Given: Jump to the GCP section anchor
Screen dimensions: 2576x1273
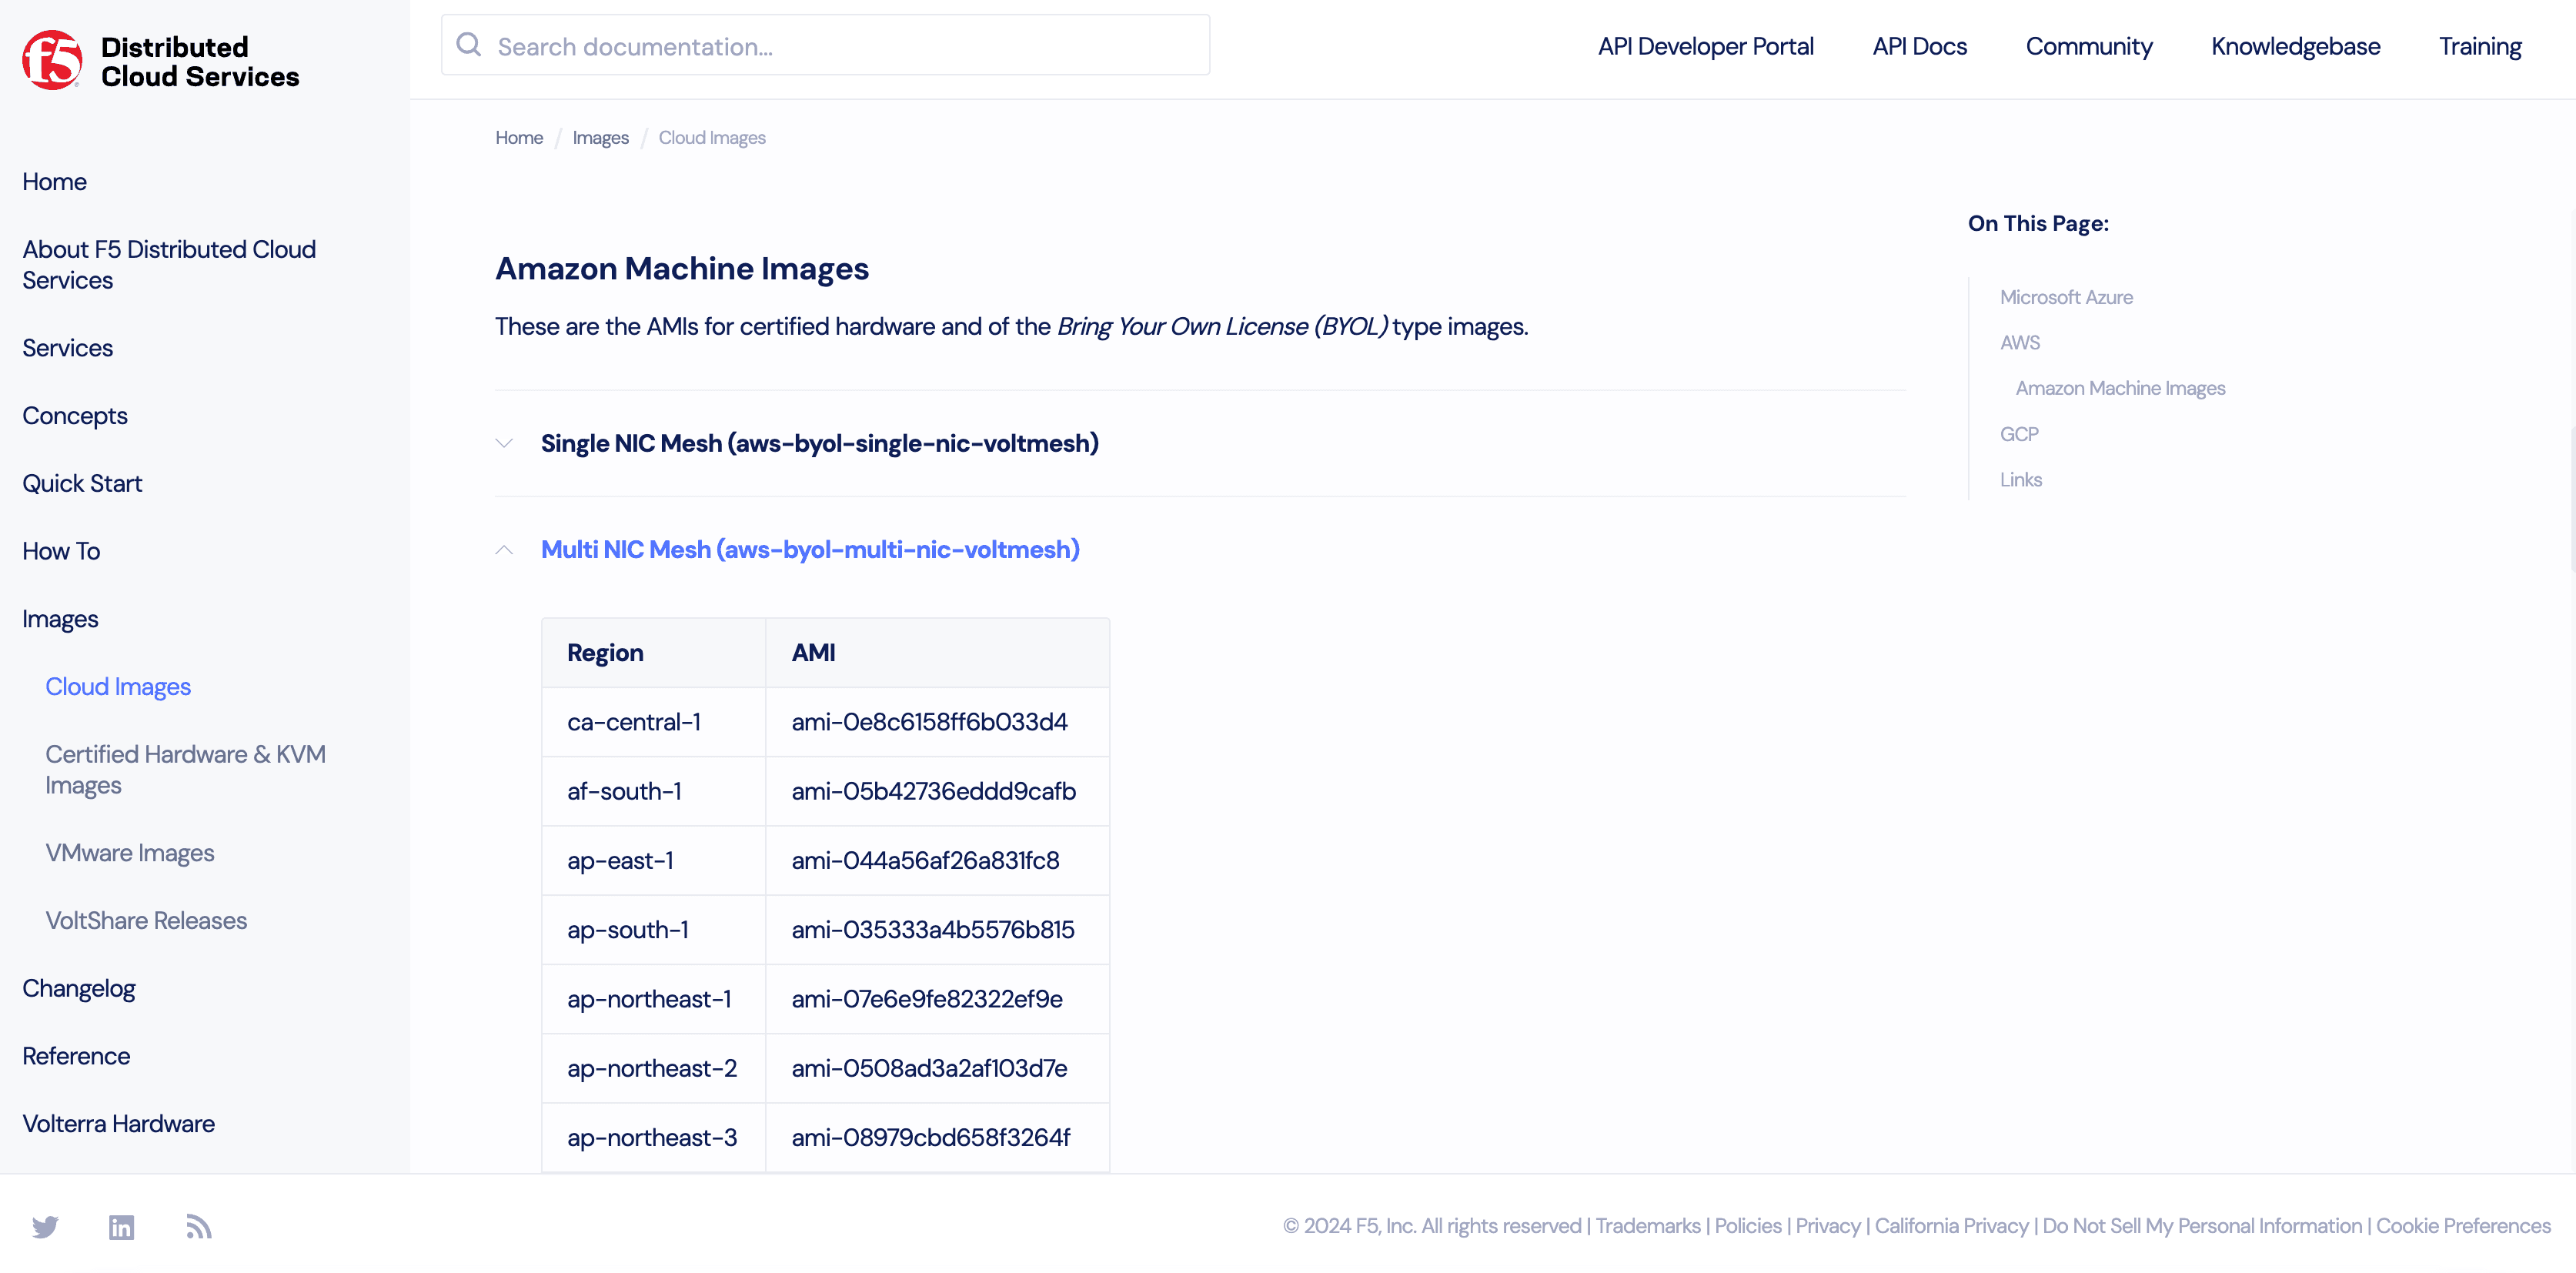Looking at the screenshot, I should pos(2018,434).
